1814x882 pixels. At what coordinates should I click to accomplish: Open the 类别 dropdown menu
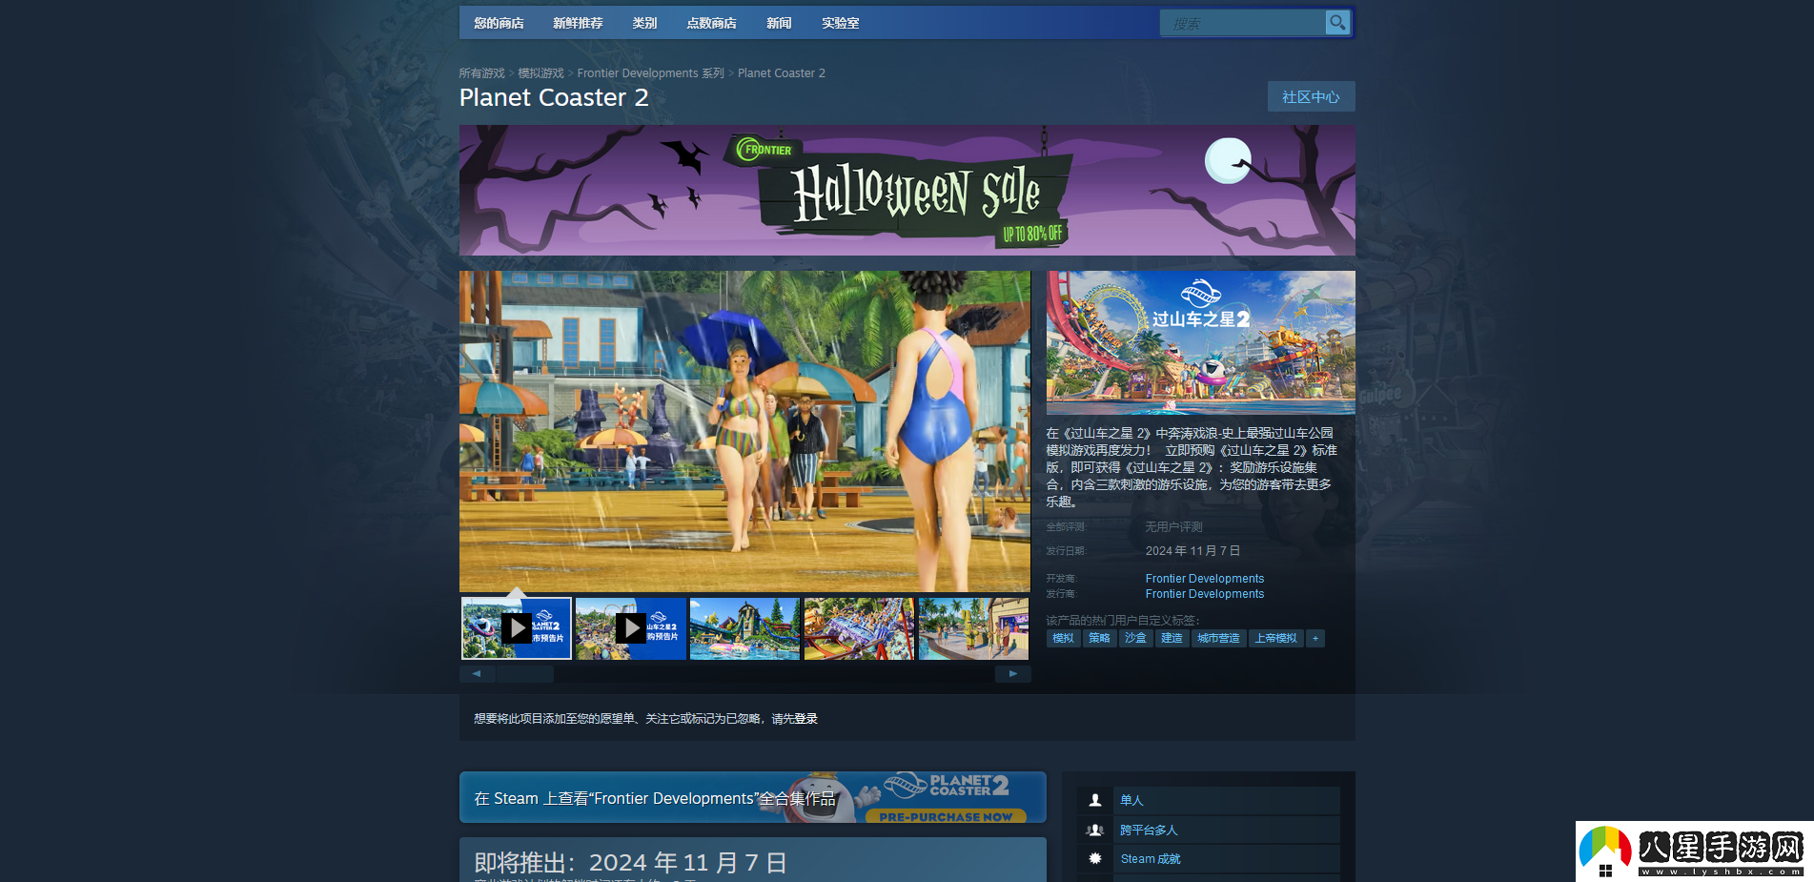644,23
